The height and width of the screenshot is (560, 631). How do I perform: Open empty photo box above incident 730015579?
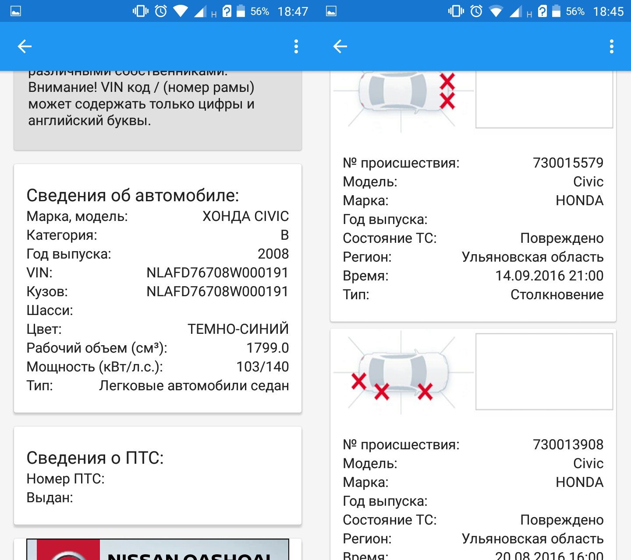tap(544, 99)
